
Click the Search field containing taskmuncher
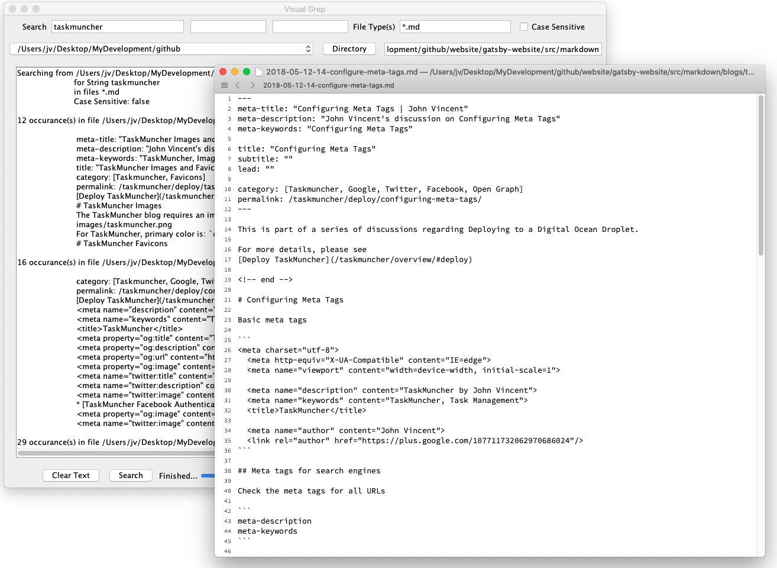[118, 27]
